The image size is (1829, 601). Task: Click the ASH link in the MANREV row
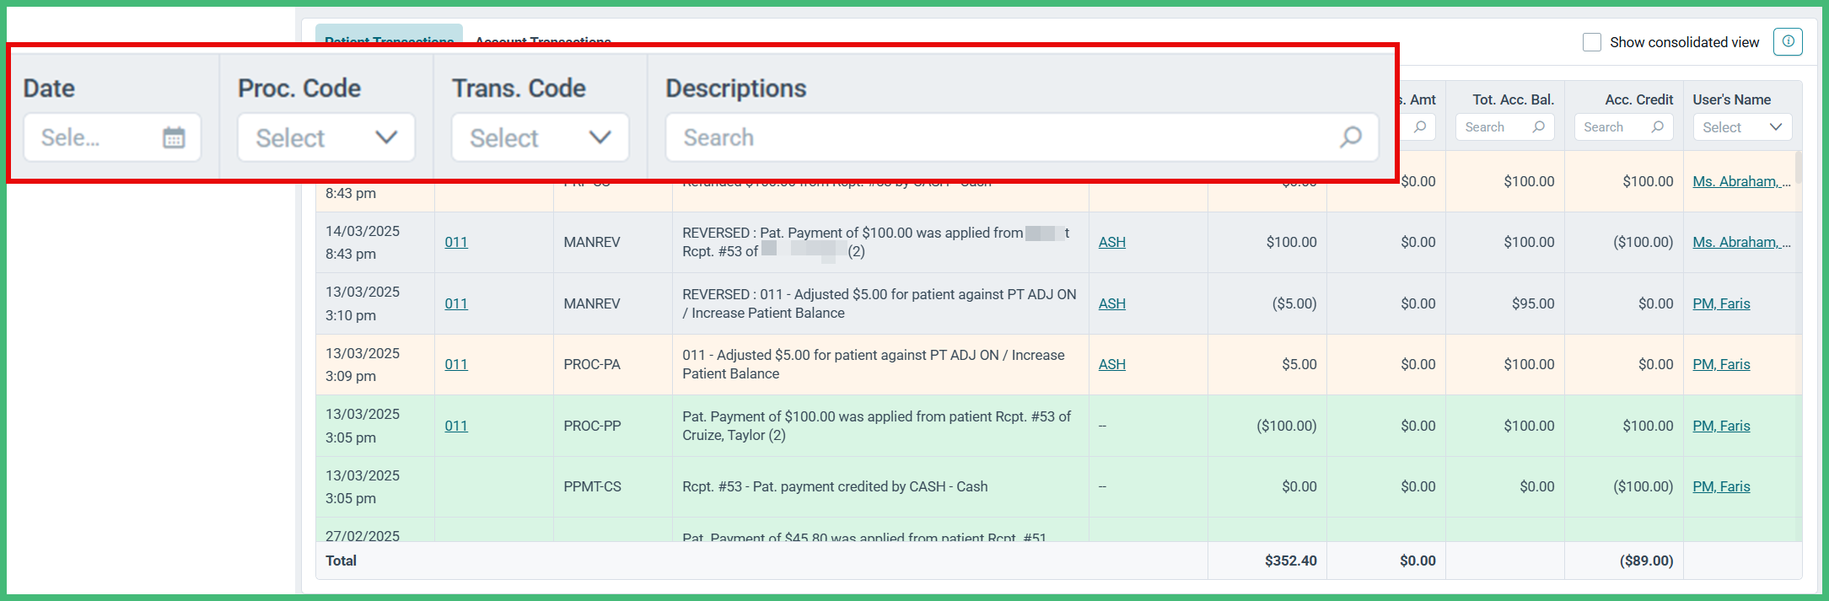pos(1112,242)
